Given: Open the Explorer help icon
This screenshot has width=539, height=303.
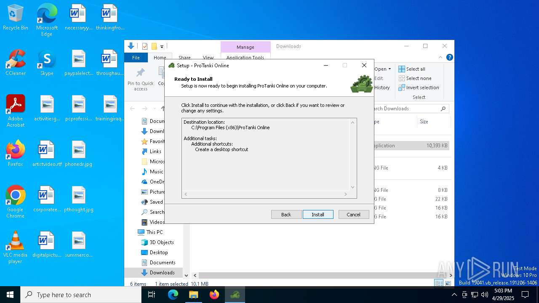Looking at the screenshot, I should tap(450, 58).
